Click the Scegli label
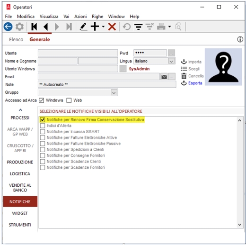Image resolution: width=246 pixels, height=245 pixels. (x=194, y=69)
